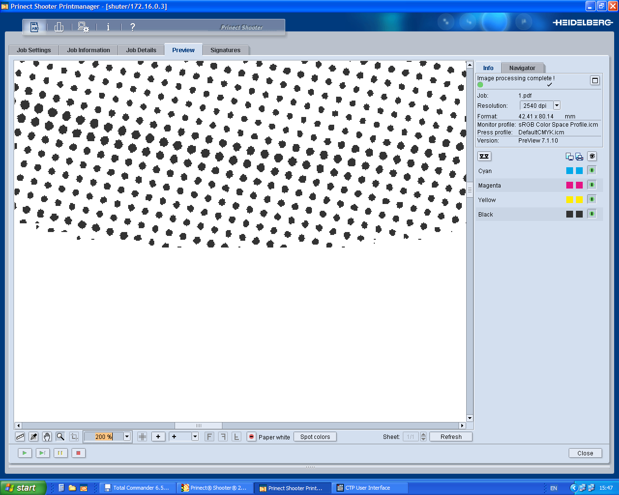Image resolution: width=619 pixels, height=495 pixels.
Task: Open Prinect Shooter 2 taskbar item
Action: tap(215, 488)
